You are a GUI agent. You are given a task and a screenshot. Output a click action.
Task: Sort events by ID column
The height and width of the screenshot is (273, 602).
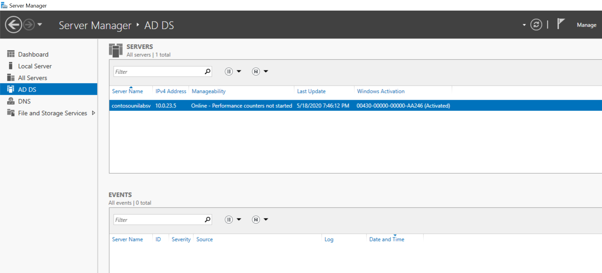[158, 239]
